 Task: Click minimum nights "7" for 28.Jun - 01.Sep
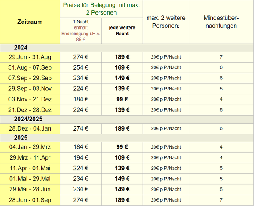[221, 200]
